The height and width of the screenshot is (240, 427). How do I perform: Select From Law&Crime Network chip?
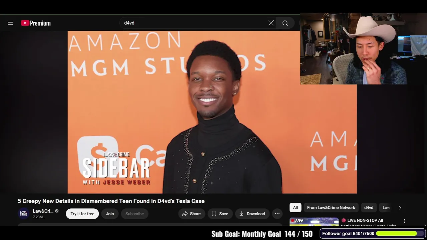tap(331, 208)
